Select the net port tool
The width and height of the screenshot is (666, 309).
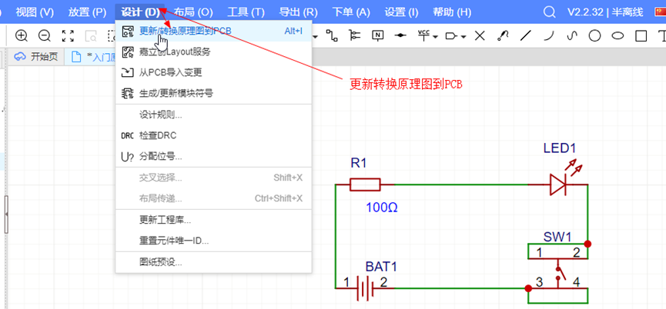coord(451,36)
